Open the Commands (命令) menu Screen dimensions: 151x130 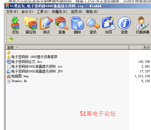[x=27, y=12]
